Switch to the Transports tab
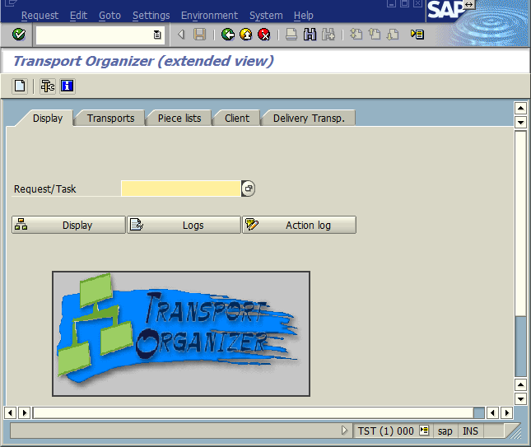 click(110, 119)
